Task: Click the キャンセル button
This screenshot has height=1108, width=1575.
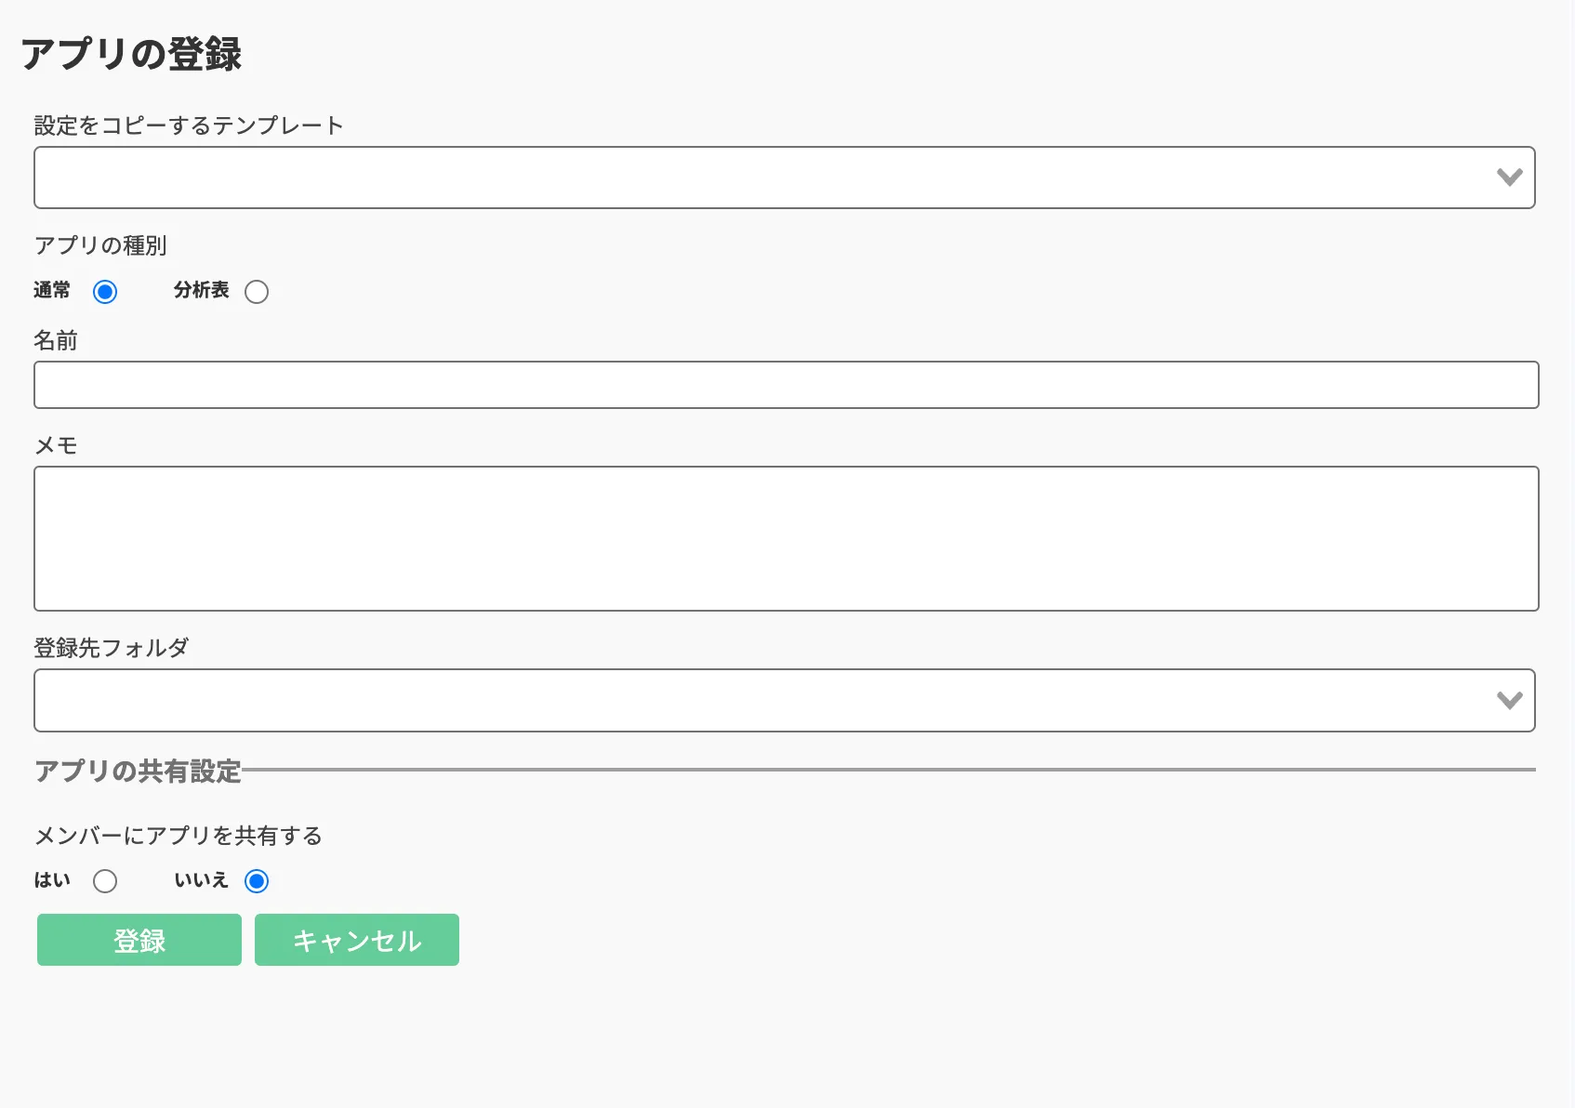Action: 357,940
